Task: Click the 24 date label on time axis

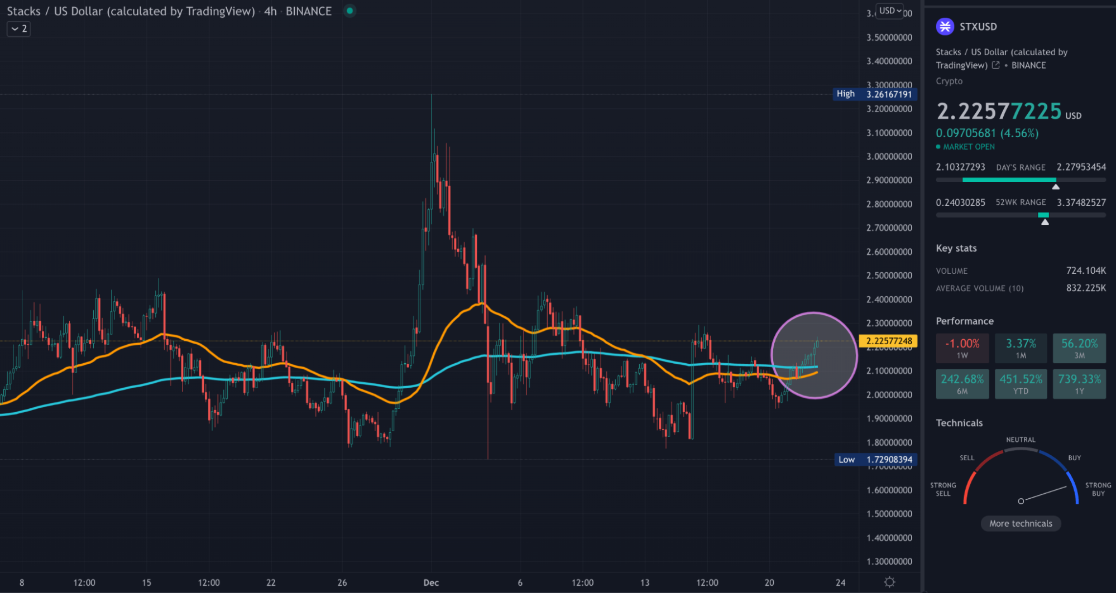Action: (840, 582)
